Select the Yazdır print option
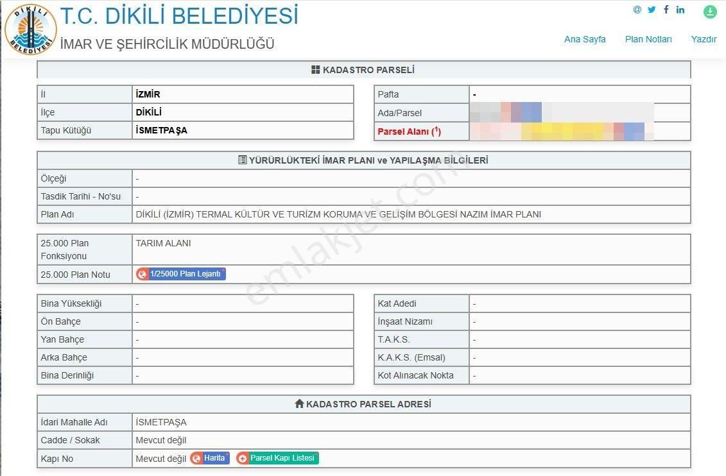 (704, 39)
